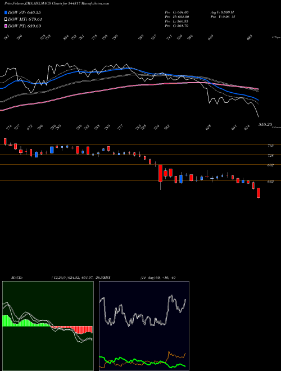Screen dimensions: 281x371
Task: Click the white DOW MT legend swatch
Action: pyautogui.click(x=6, y=19)
